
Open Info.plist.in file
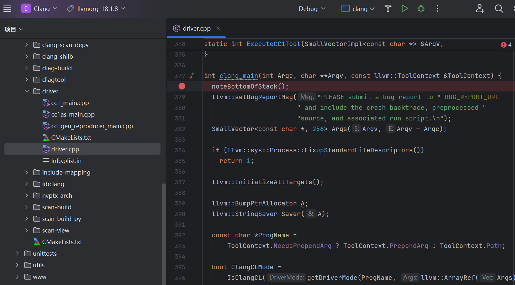[66, 161]
